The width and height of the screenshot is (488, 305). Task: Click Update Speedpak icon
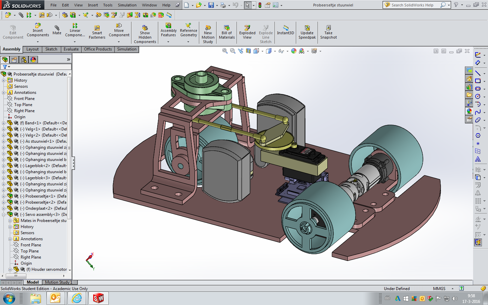307,32
